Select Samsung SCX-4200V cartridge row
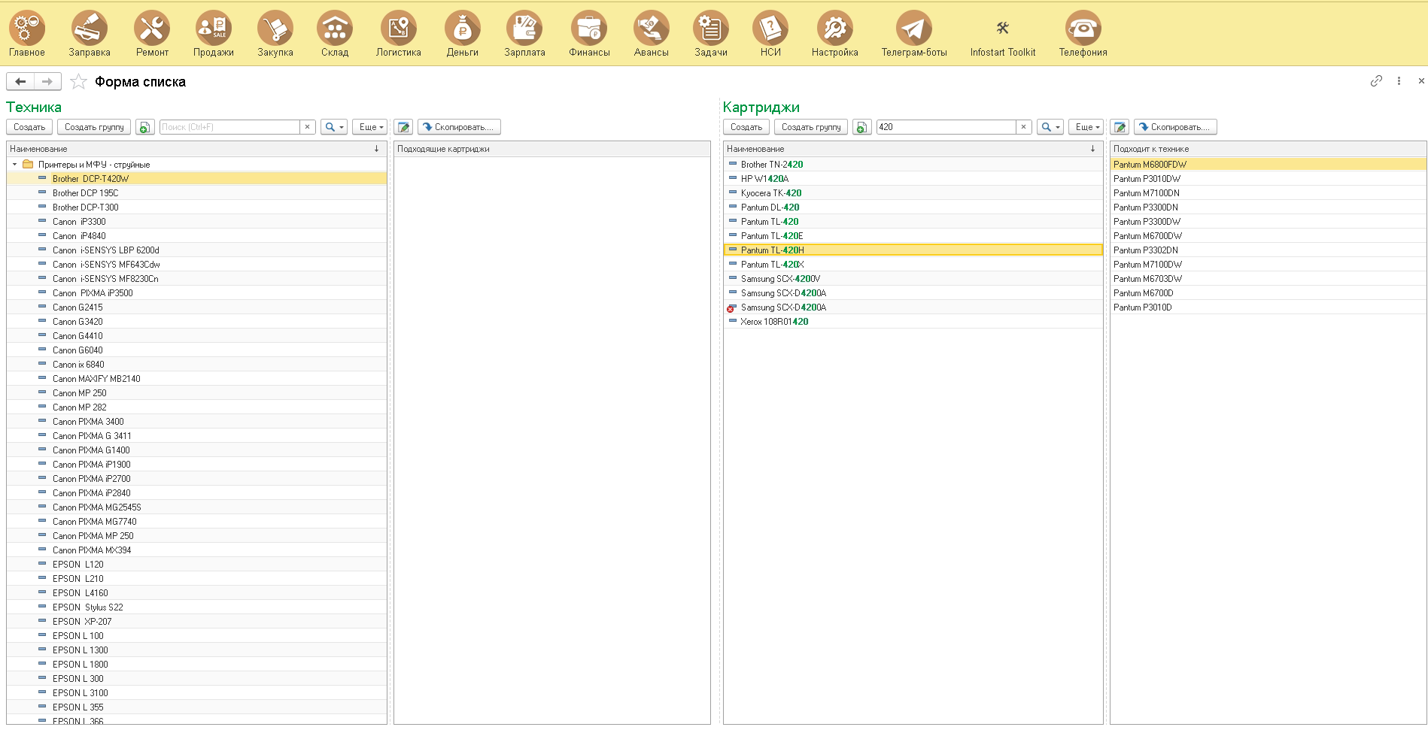The image size is (1428, 730). [913, 279]
